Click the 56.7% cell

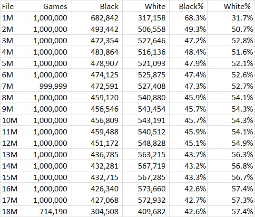coord(231,177)
